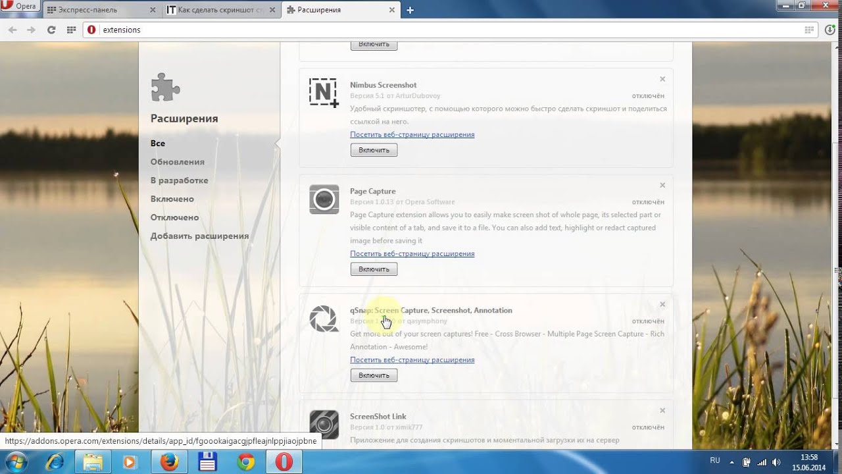Open the media player taskbar icon
842x474 pixels.
(130, 462)
